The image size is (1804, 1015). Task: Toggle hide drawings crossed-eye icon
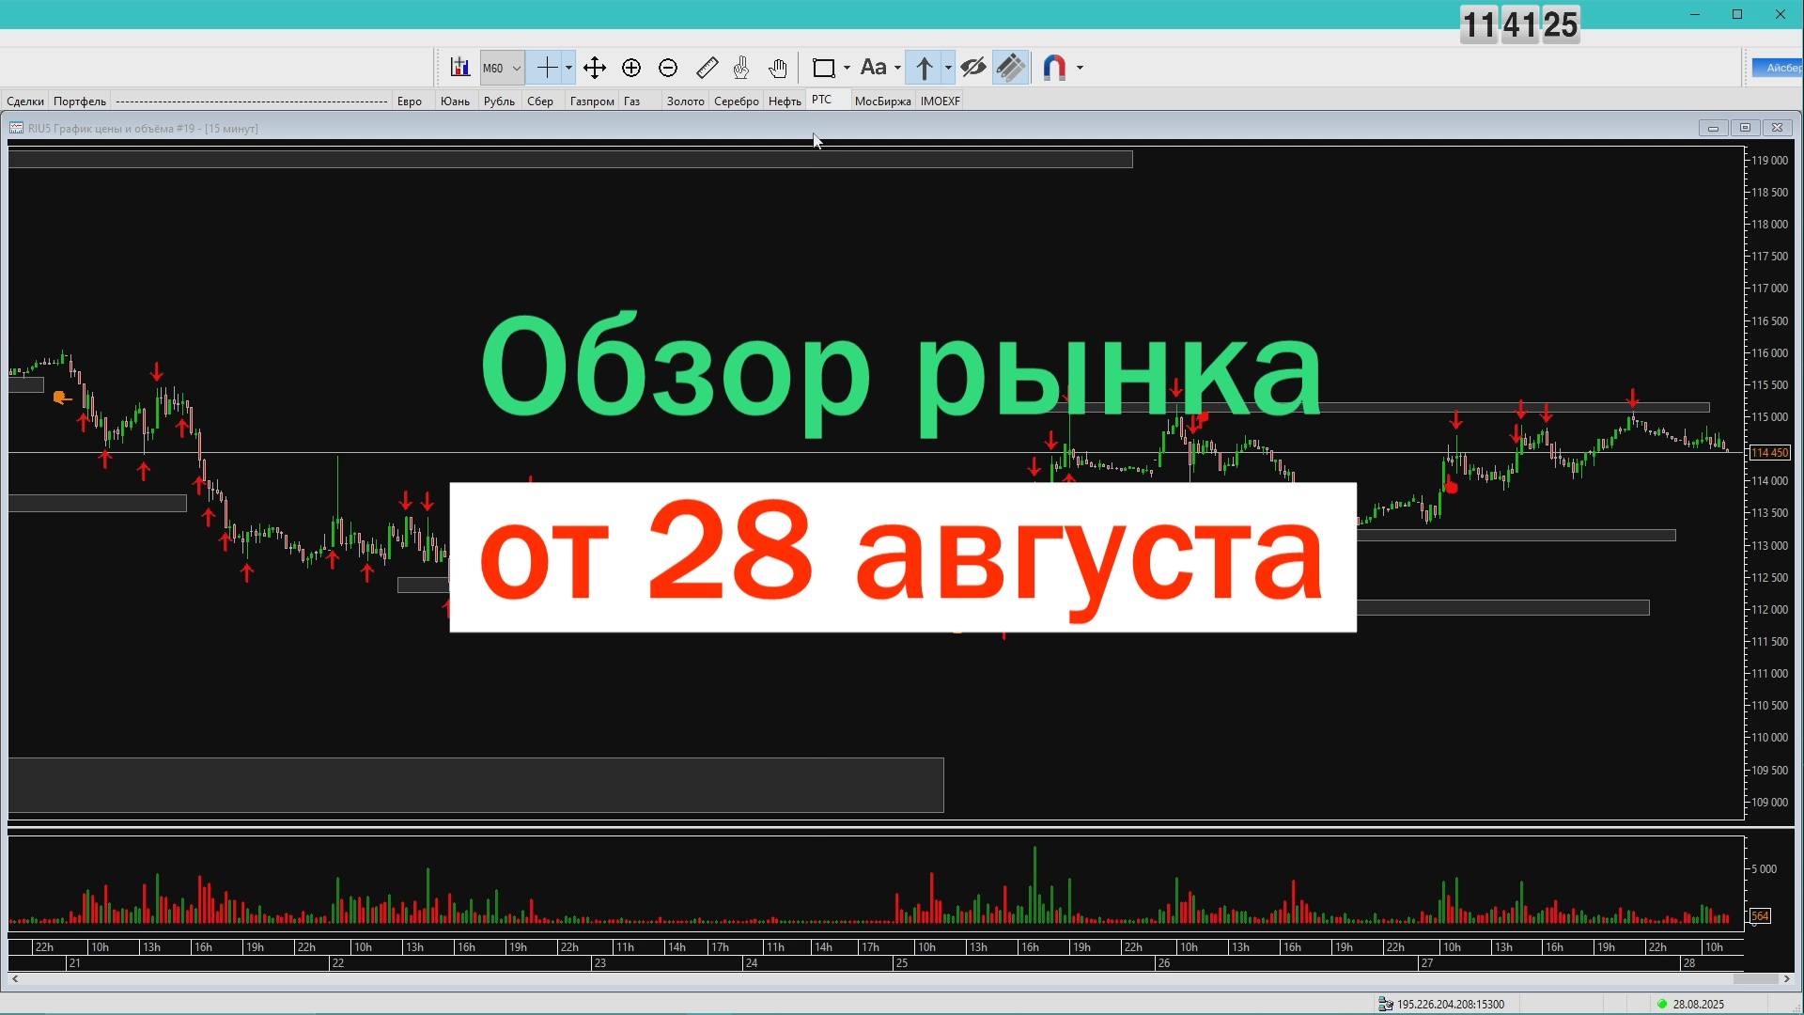pyautogui.click(x=973, y=68)
